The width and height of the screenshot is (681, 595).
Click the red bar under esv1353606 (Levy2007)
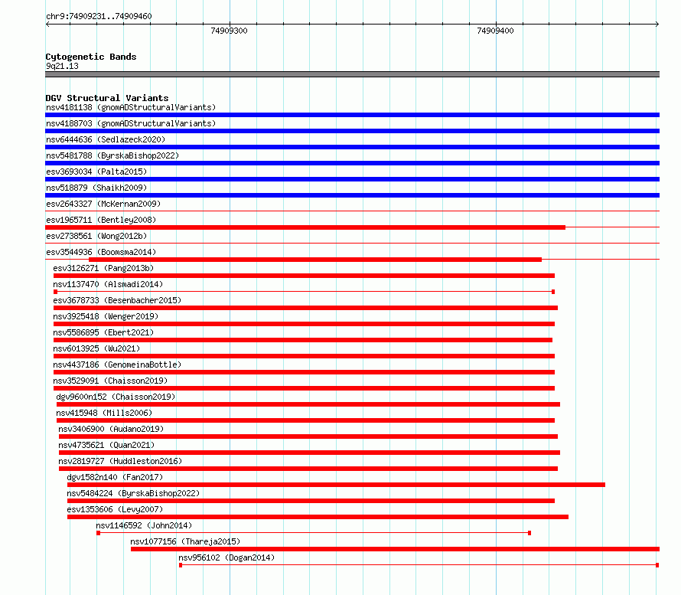[318, 517]
